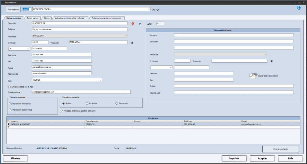The image size is (307, 164).
Task: Click distributor E-Mail field
Action: [x=234, y=86]
